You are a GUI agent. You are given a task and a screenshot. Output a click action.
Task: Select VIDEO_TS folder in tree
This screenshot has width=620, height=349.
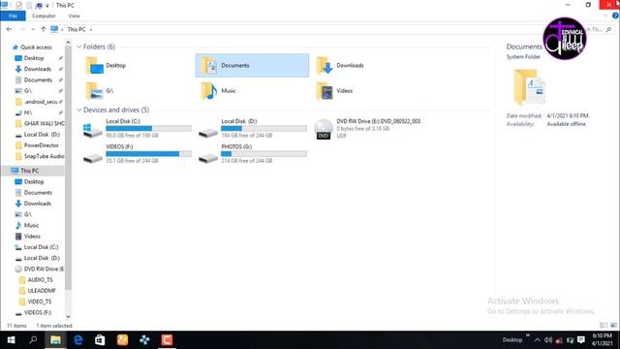pos(36,301)
